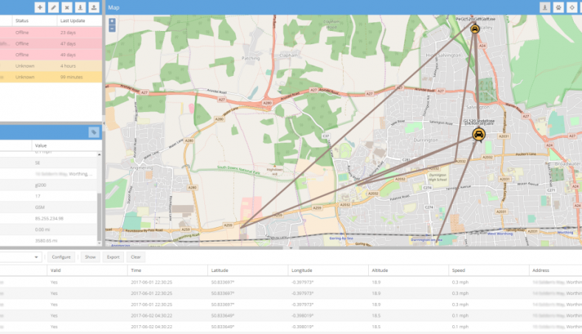Viewport: 582px width, 334px height.
Task: Click the Export report button
Action: (x=113, y=257)
